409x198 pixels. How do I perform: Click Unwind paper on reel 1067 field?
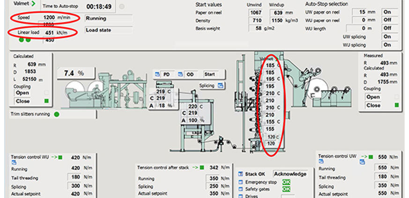point(255,13)
